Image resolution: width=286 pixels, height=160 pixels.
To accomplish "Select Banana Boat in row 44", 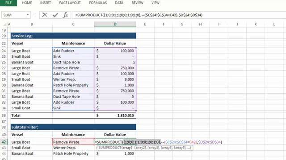I will pyautogui.click(x=32, y=153).
